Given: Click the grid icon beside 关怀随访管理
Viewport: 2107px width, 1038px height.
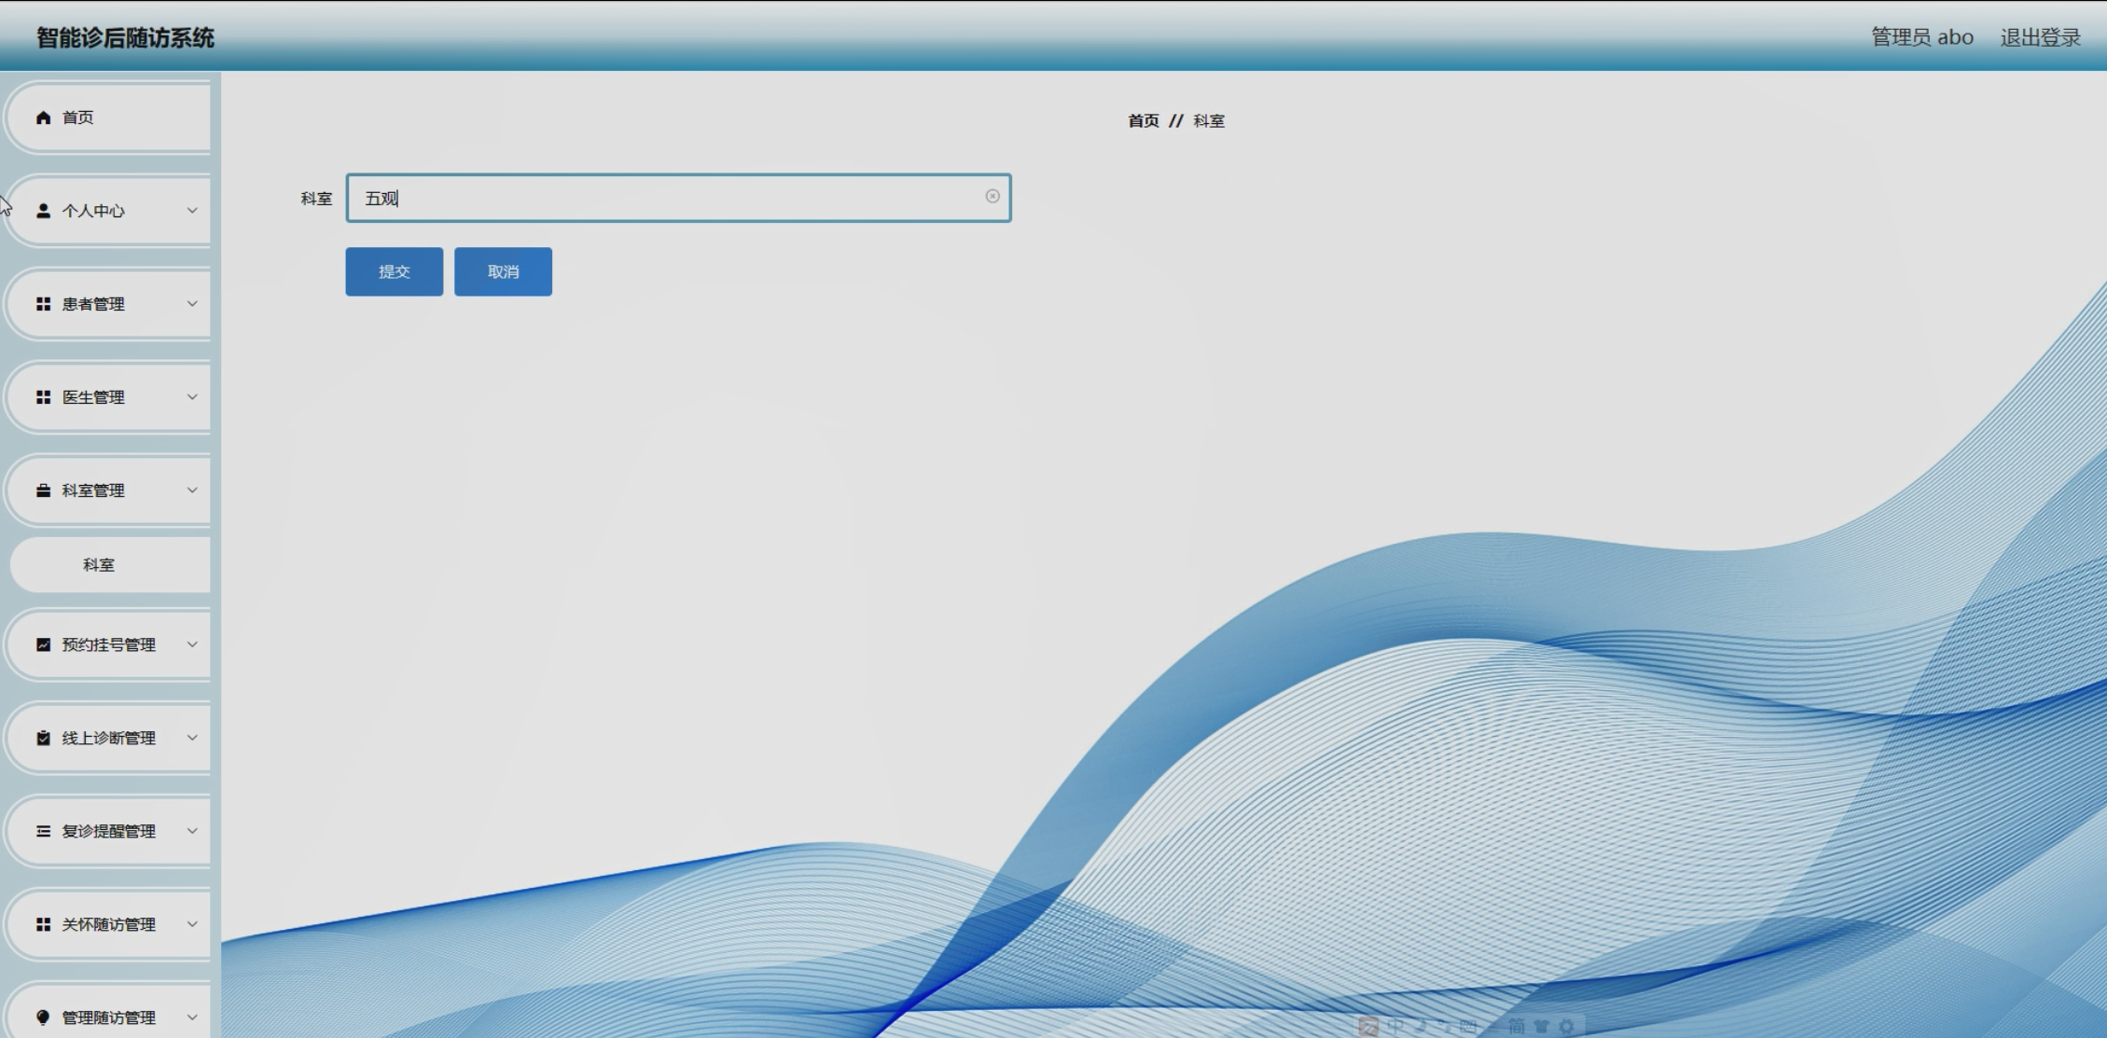Looking at the screenshot, I should coord(43,924).
